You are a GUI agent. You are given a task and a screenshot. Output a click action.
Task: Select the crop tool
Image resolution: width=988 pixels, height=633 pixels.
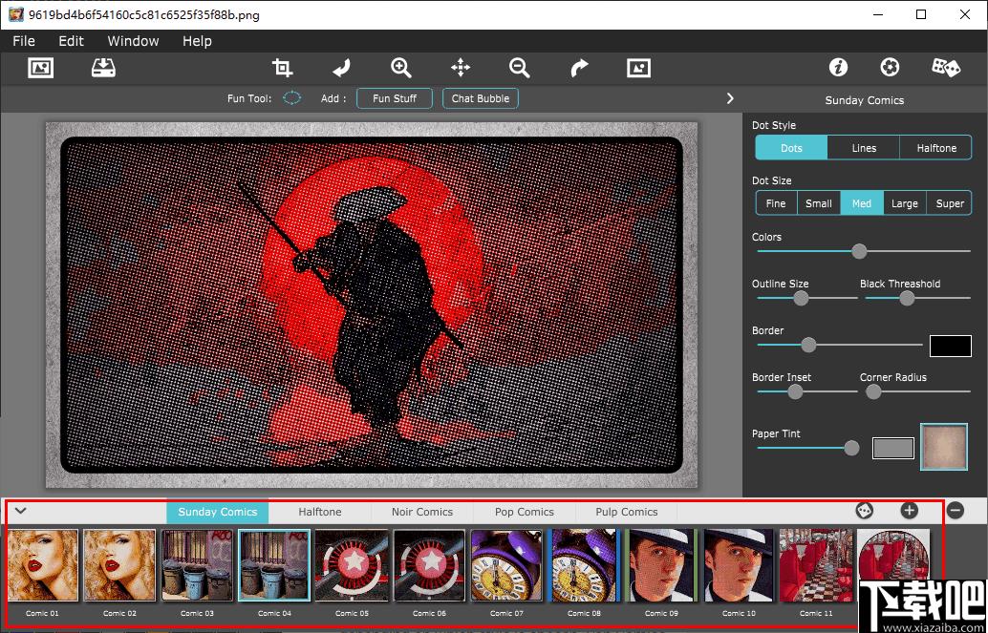(282, 68)
